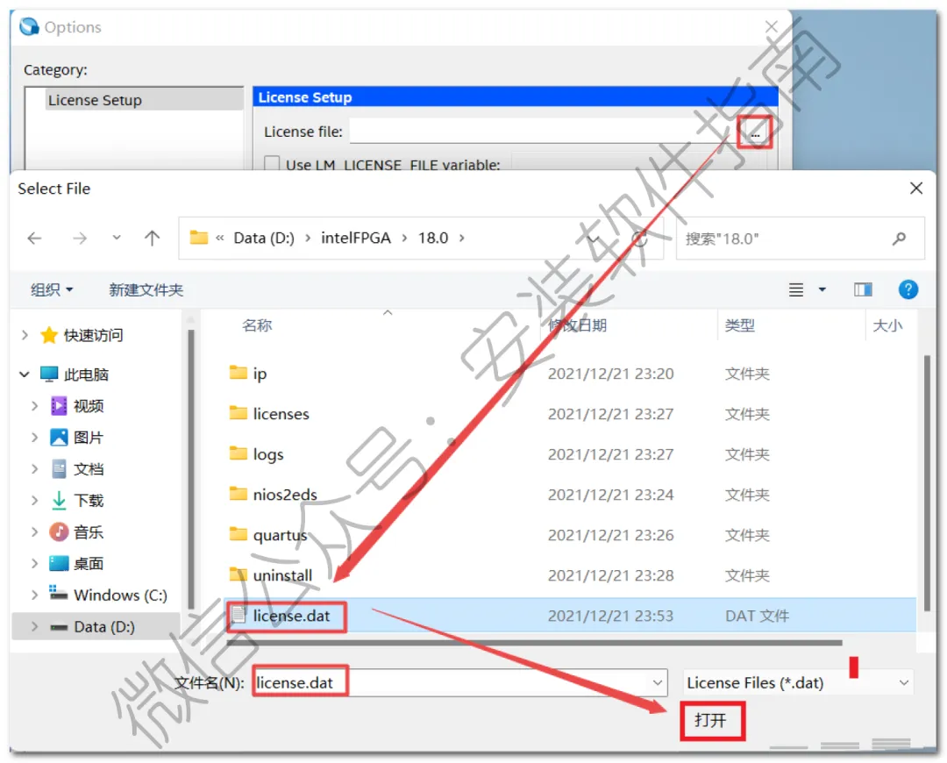The height and width of the screenshot is (763, 947).
Task: Click 新建文件夹 button
Action: pos(146,290)
